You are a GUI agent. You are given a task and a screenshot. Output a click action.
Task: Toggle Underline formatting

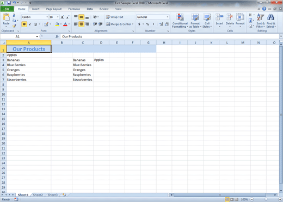[x=35, y=24]
